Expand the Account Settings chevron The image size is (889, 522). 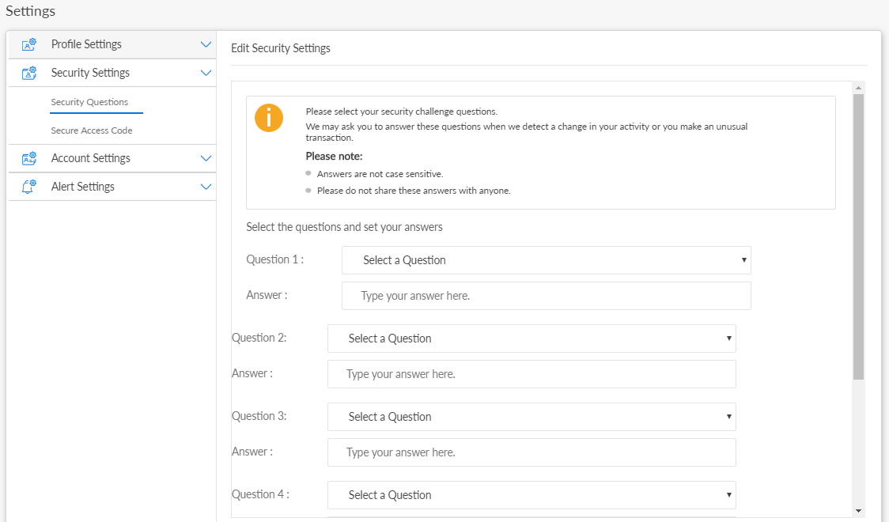click(x=206, y=159)
